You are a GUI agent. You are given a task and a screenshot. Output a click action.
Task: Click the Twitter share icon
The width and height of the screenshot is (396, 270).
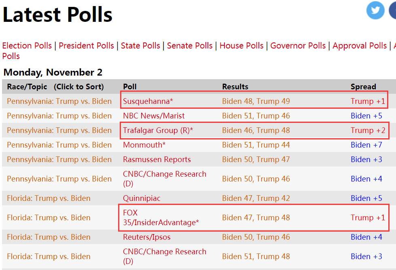(x=375, y=11)
